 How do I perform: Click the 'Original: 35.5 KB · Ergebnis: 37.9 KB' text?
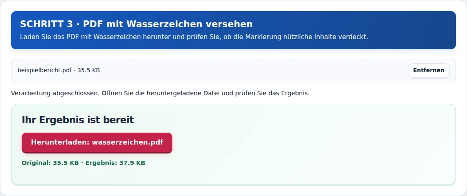pyautogui.click(x=83, y=163)
